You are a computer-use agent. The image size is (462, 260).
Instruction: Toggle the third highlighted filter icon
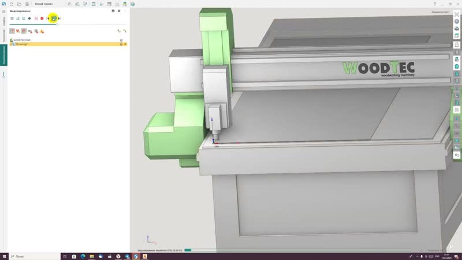click(24, 31)
